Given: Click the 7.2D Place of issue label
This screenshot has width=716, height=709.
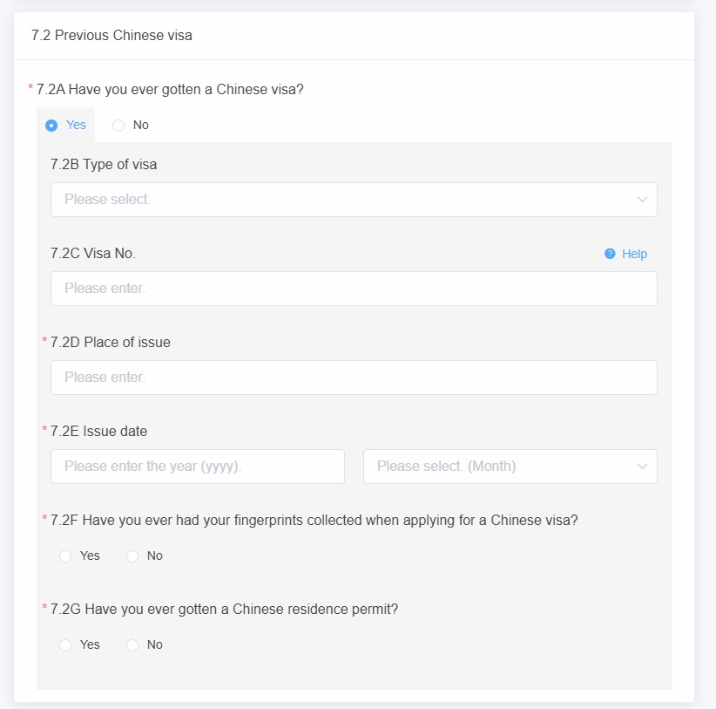Looking at the screenshot, I should point(110,343).
